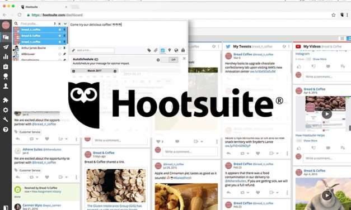351x210 pixels.
Task: Open send-to dropdown arrow on Athene Suites post
Action: click(66, 178)
